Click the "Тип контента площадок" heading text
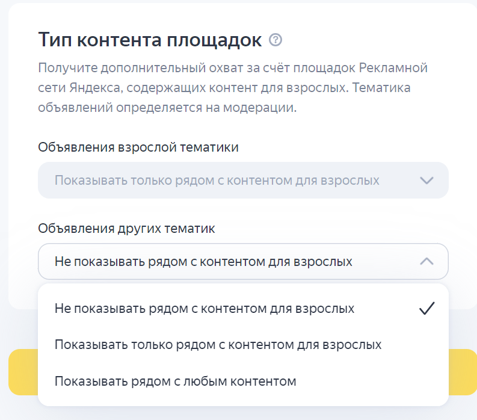The height and width of the screenshot is (420, 477). 150,40
